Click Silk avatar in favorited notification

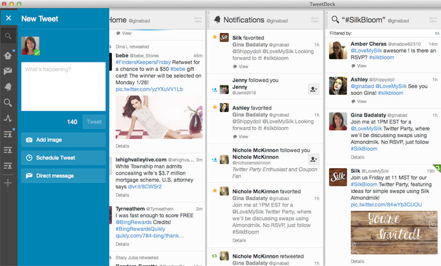point(224,37)
